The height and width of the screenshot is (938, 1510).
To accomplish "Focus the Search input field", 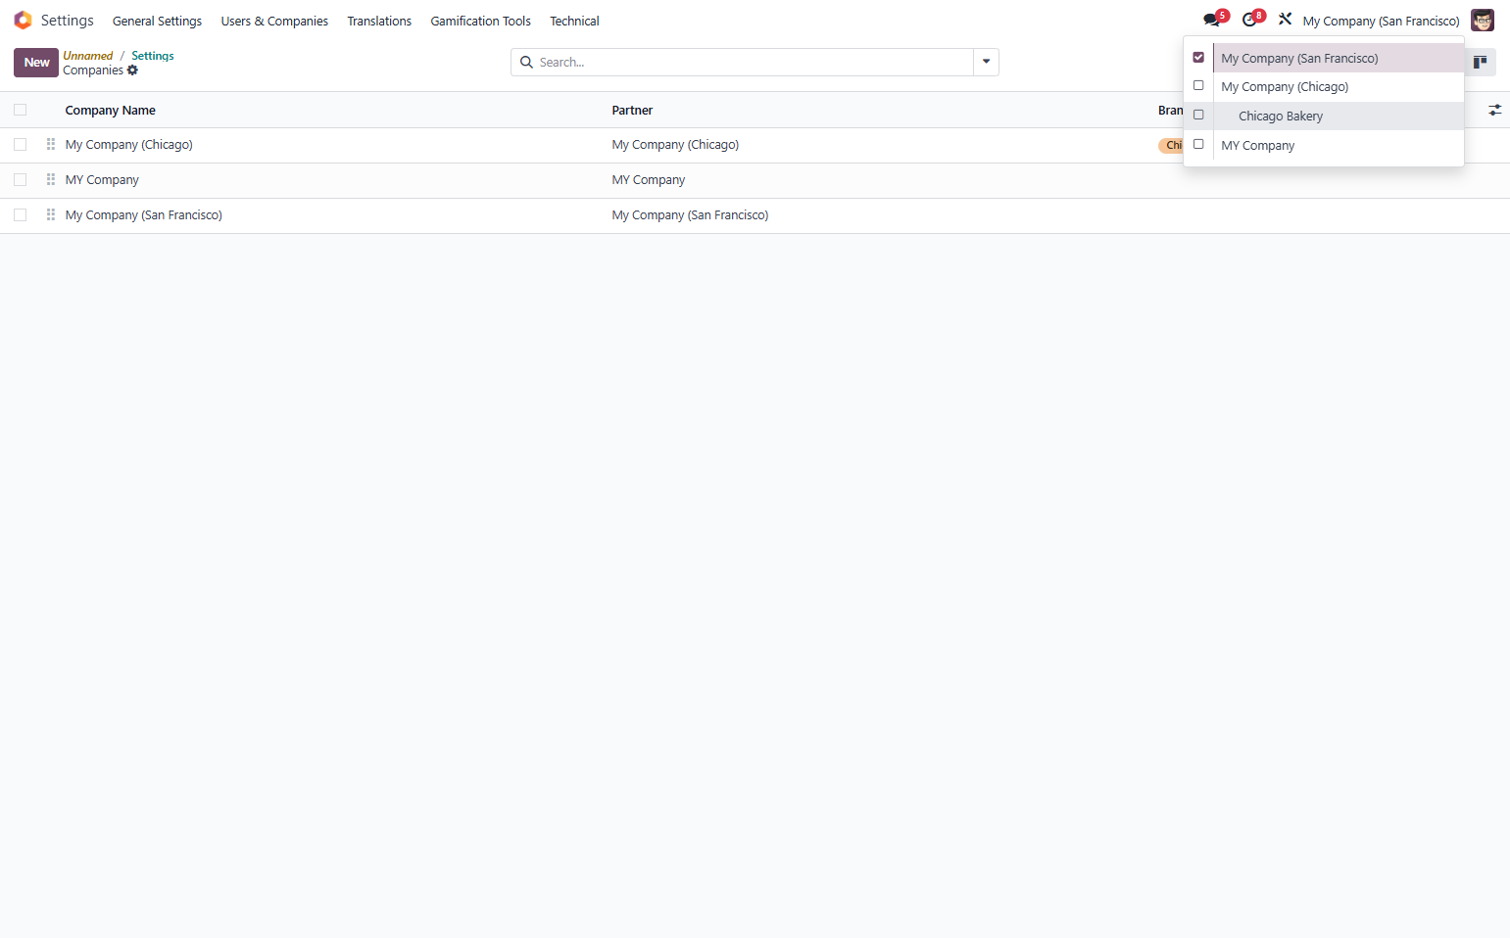I will 755,62.
